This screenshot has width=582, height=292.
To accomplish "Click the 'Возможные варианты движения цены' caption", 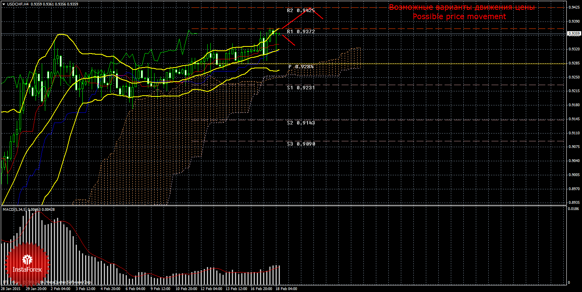I will tap(461, 7).
